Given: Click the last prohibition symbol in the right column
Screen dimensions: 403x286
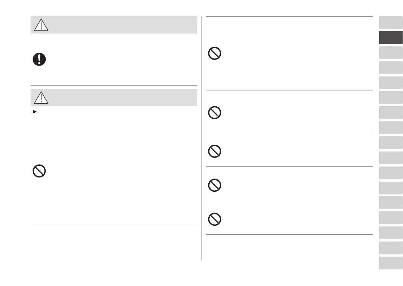Looking at the screenshot, I should [x=214, y=219].
